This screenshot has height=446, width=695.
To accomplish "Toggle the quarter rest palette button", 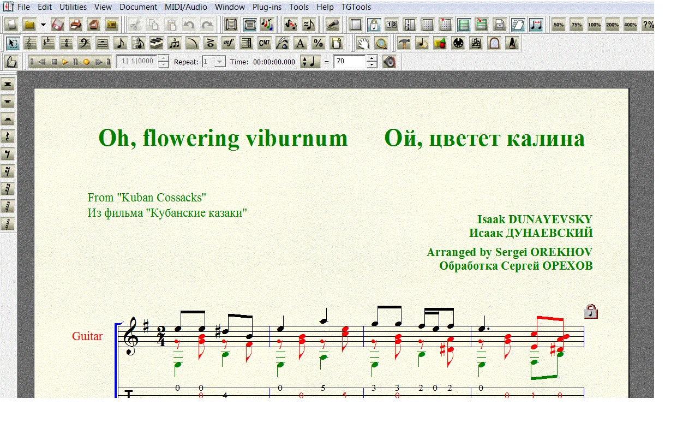I will (8, 136).
